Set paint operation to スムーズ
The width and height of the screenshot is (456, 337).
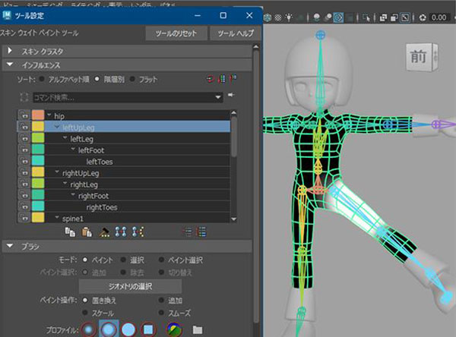click(162, 313)
